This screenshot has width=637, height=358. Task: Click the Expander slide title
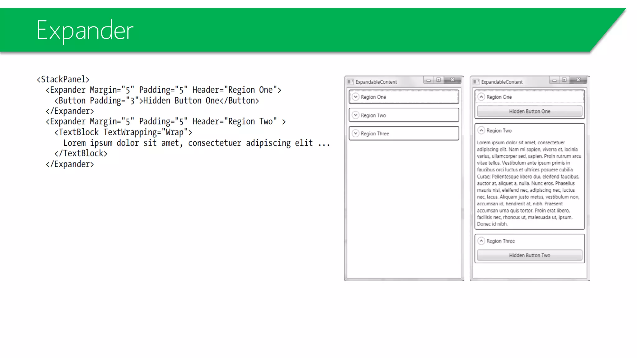coord(85,30)
